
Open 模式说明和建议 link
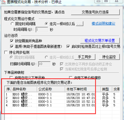[x=104, y=23]
